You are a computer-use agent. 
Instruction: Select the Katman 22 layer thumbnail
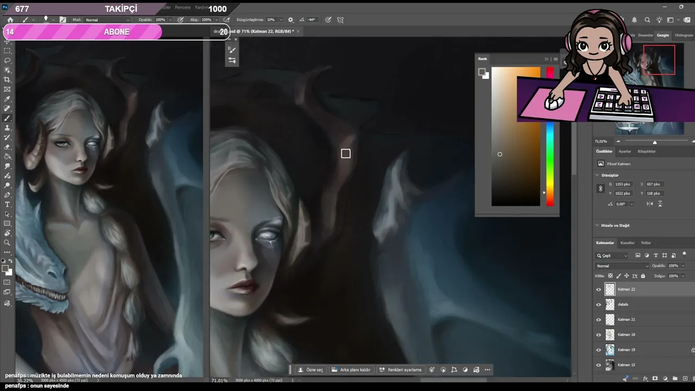(610, 289)
